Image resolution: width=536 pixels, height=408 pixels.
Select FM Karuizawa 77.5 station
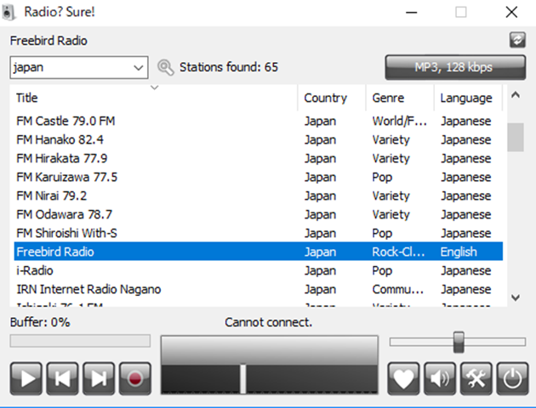click(258, 177)
